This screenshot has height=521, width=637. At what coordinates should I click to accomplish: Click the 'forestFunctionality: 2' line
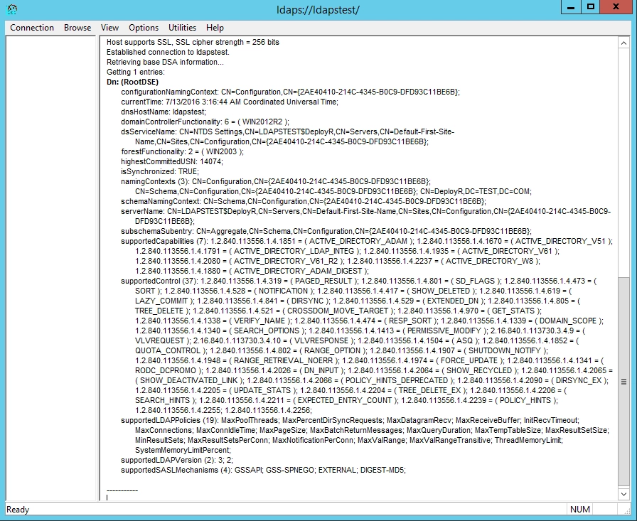(182, 151)
